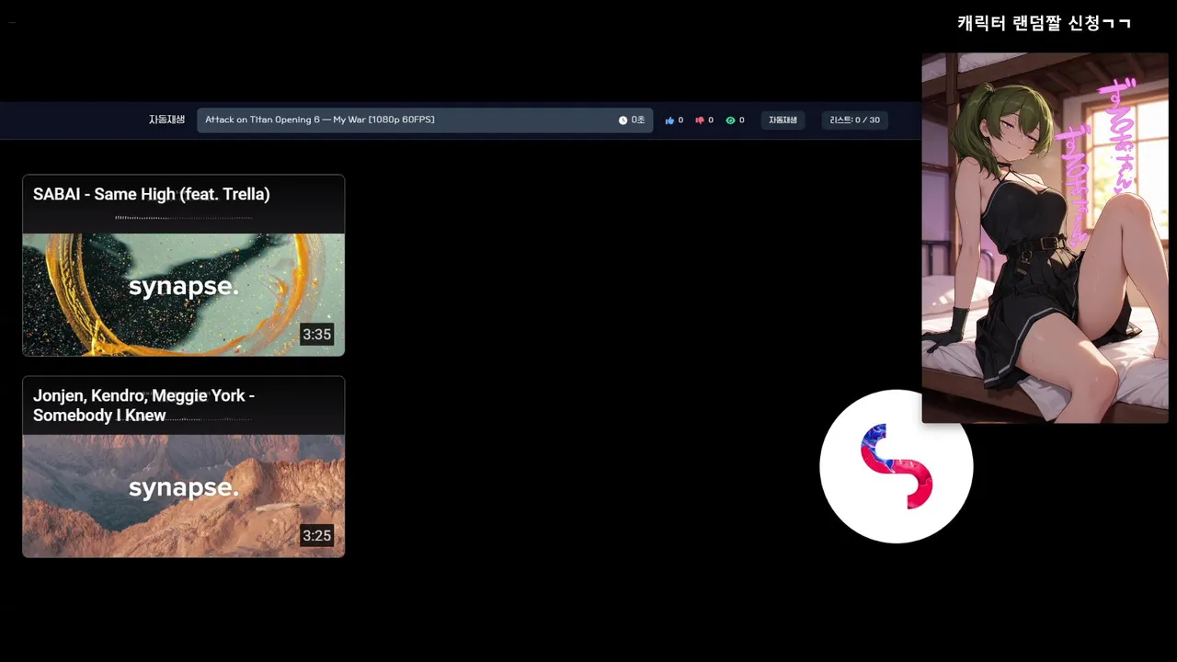Click the green eye views icon
The width and height of the screenshot is (1177, 662).
coord(730,120)
